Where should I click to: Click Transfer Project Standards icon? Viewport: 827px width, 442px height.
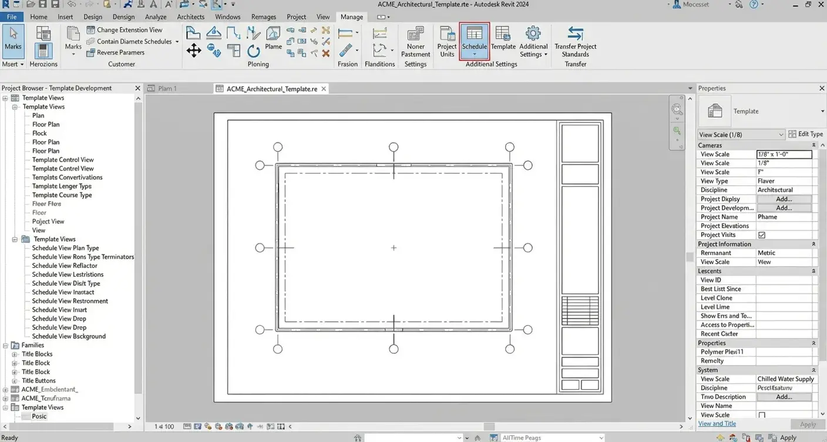(576, 34)
